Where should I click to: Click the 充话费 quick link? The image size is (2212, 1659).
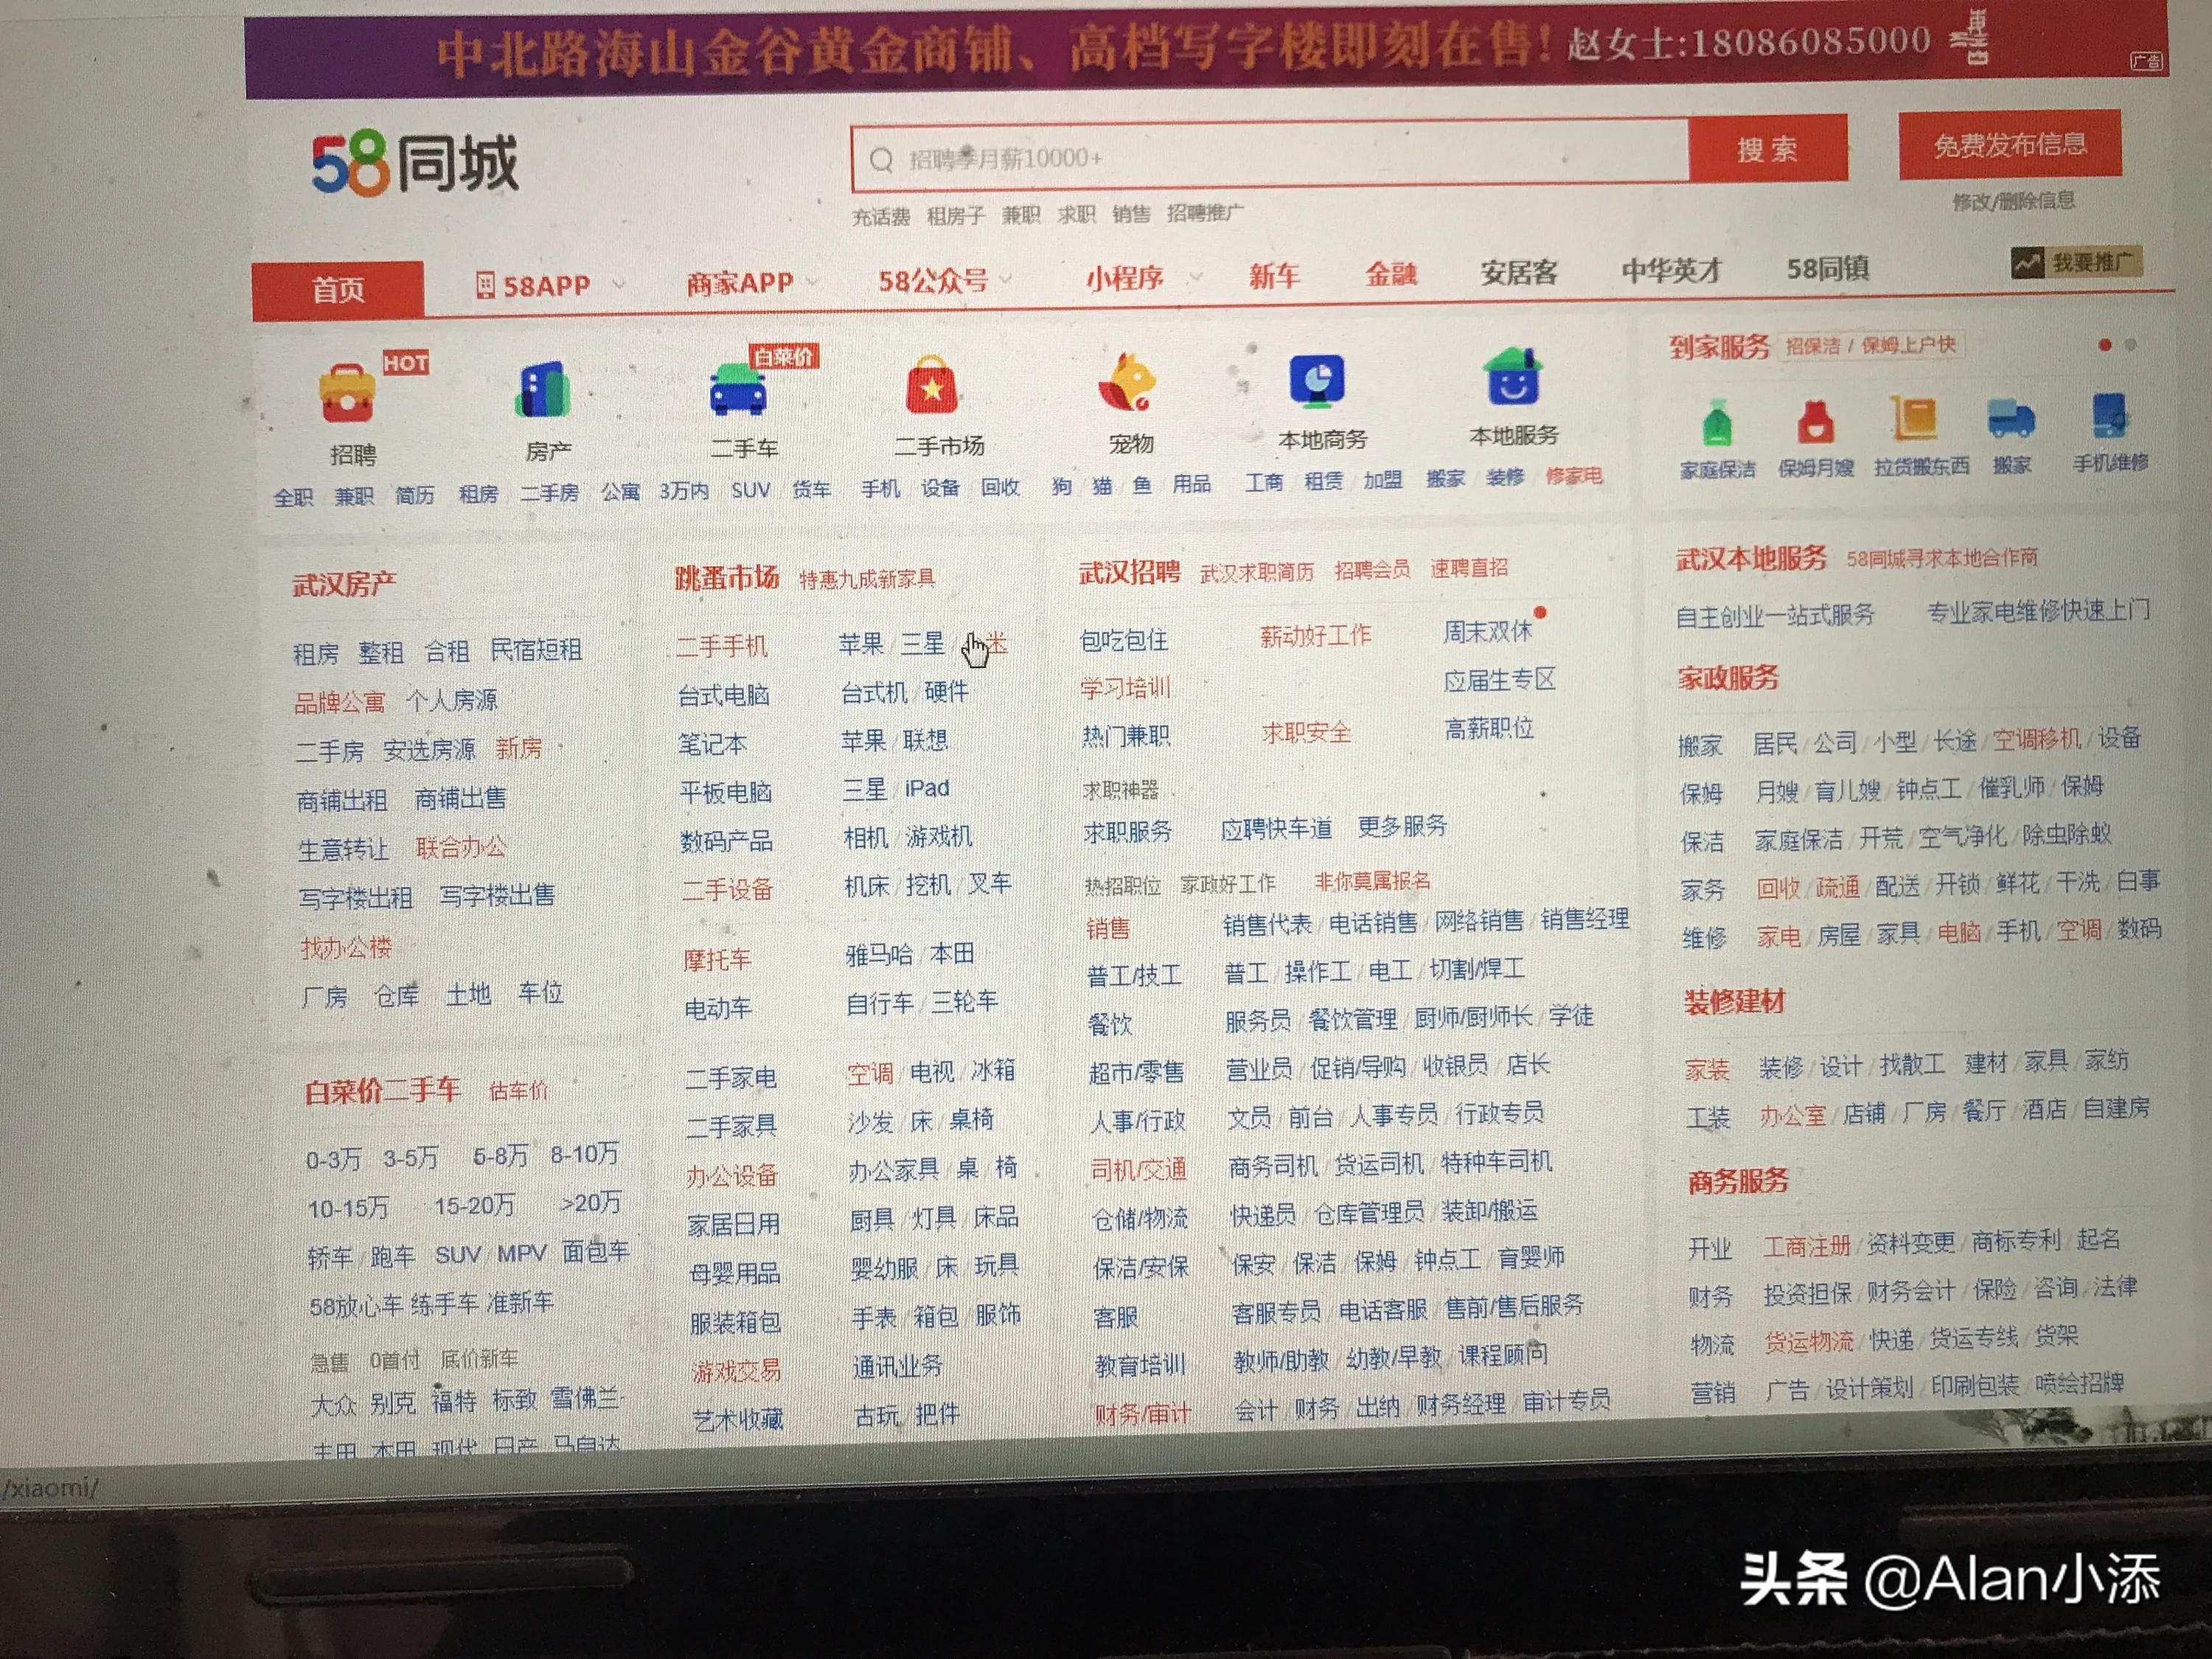click(880, 216)
